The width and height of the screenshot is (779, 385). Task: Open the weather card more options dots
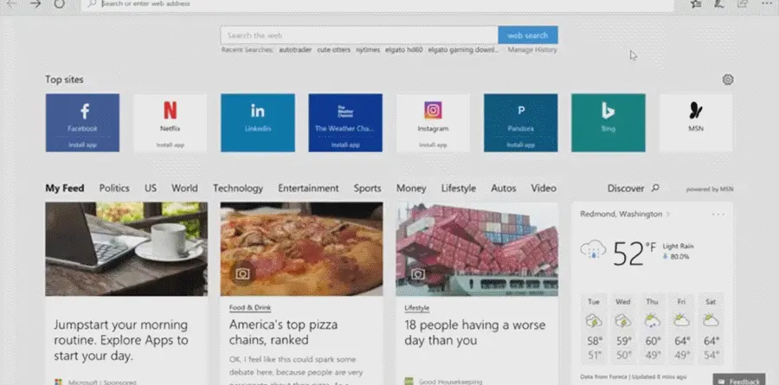[x=718, y=214]
